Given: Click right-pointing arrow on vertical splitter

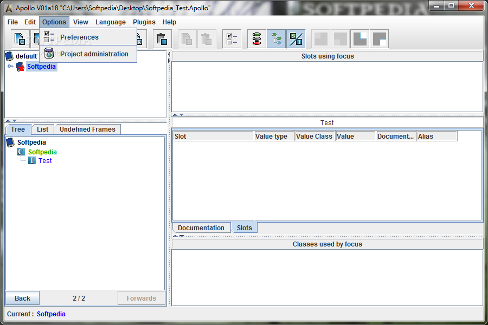Looking at the screenshot, I should (x=169, y=61).
